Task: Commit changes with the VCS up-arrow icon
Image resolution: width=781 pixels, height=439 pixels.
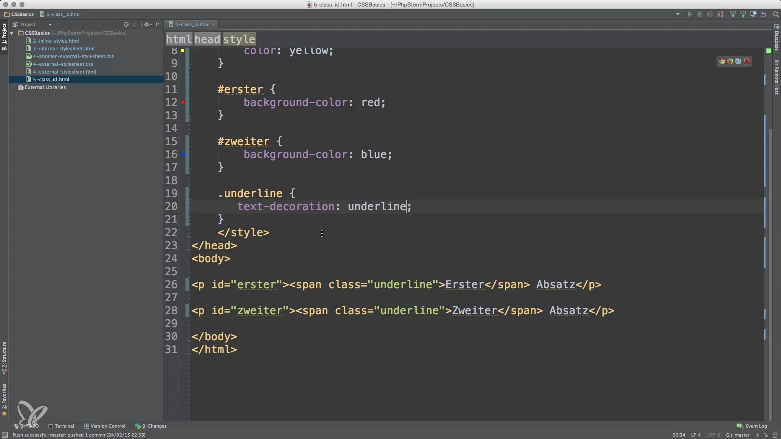Action: (x=743, y=14)
